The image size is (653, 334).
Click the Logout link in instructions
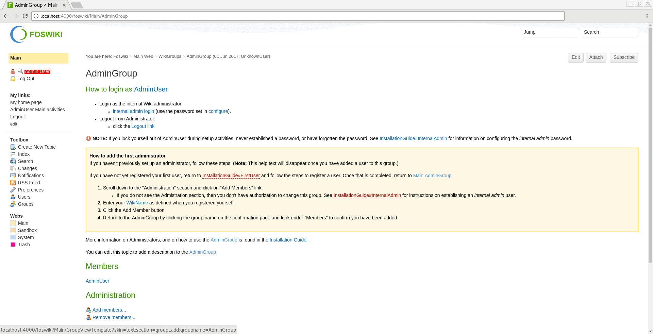pyautogui.click(x=143, y=126)
